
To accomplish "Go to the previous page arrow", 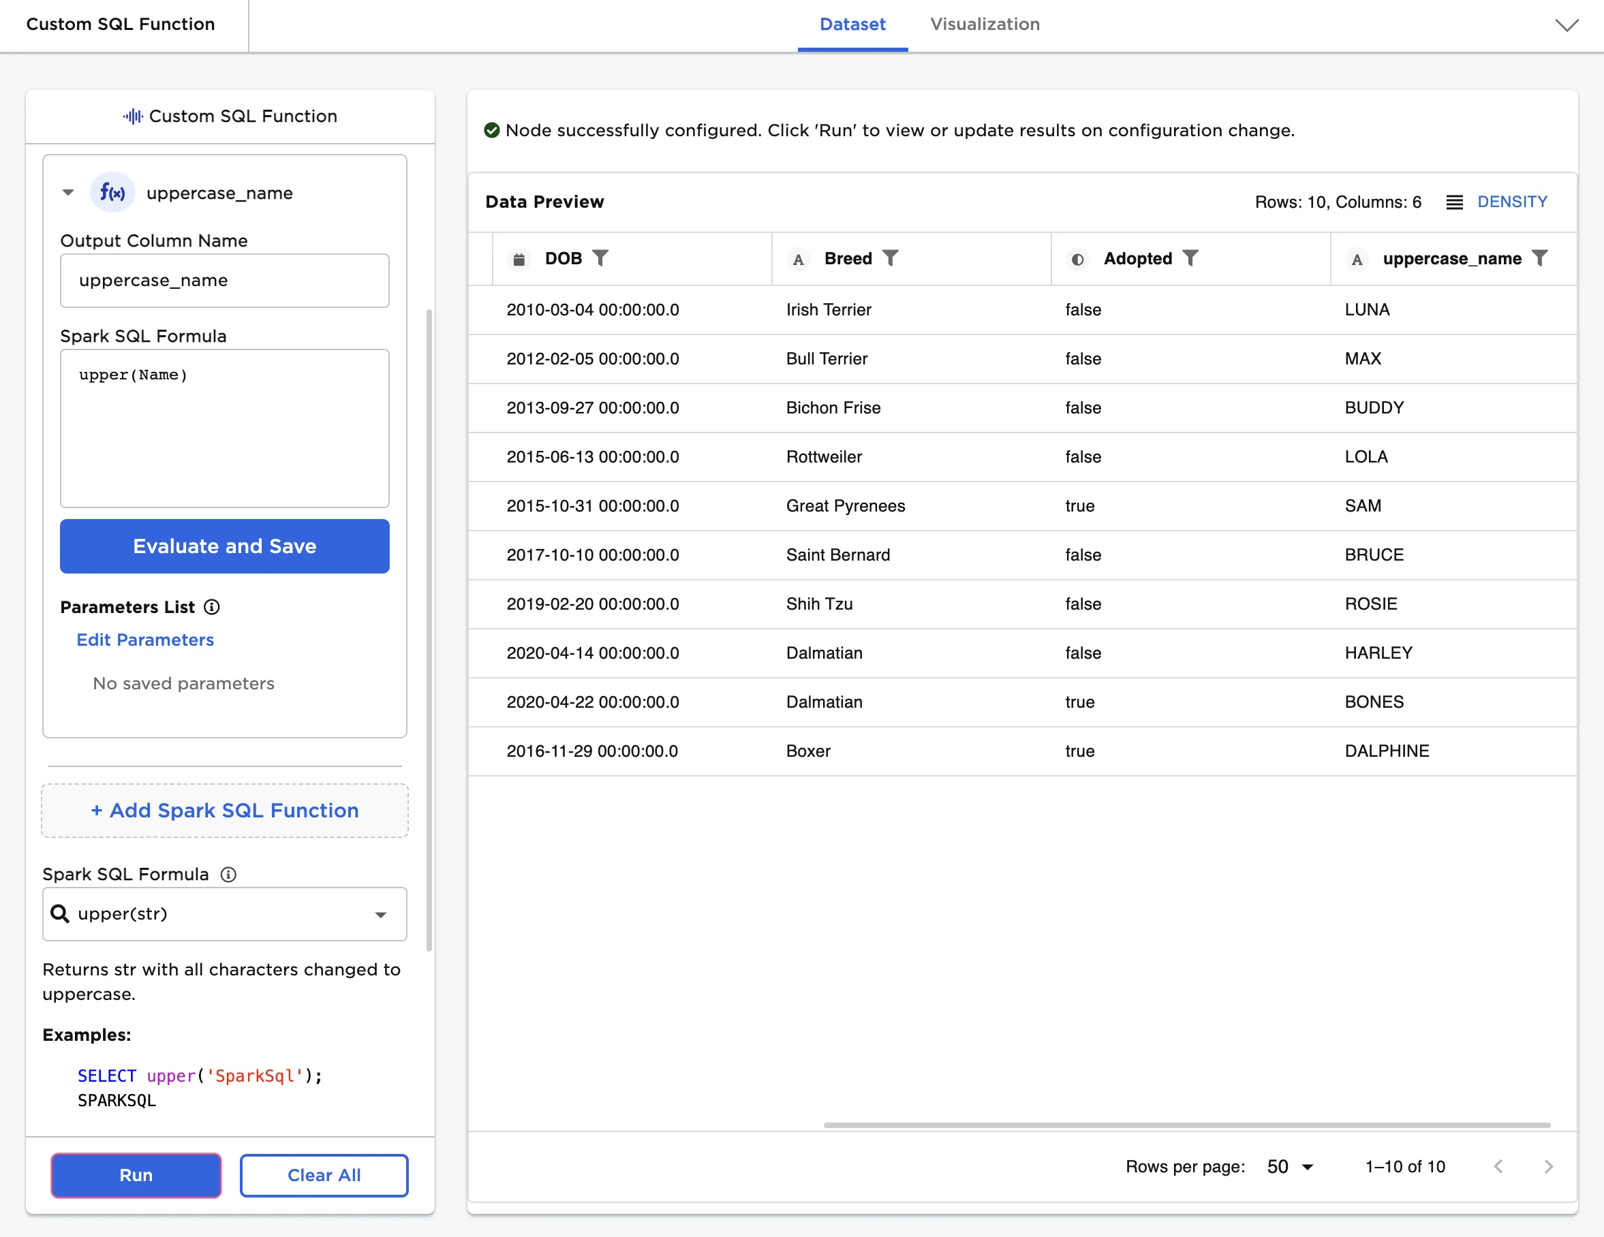I will (x=1498, y=1167).
